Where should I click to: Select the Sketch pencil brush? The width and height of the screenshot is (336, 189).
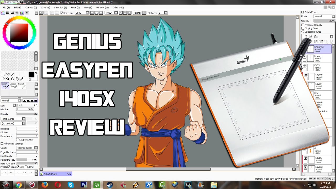22,86
